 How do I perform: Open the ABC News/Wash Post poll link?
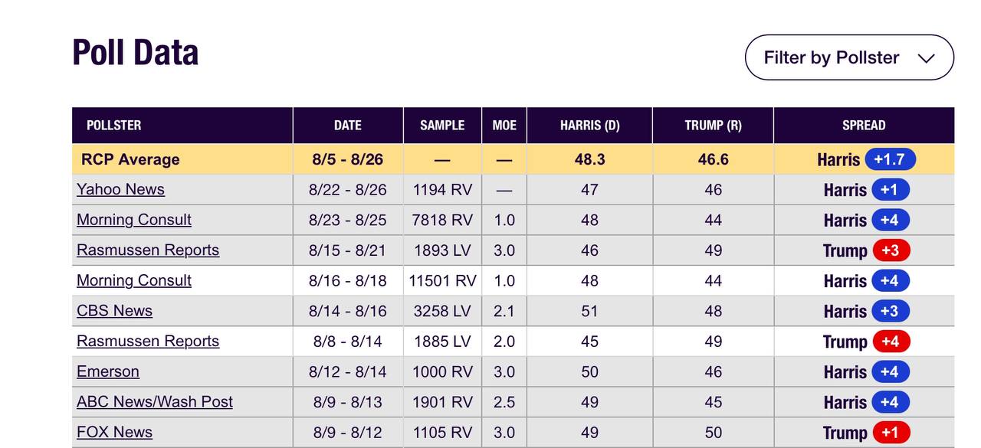click(155, 401)
